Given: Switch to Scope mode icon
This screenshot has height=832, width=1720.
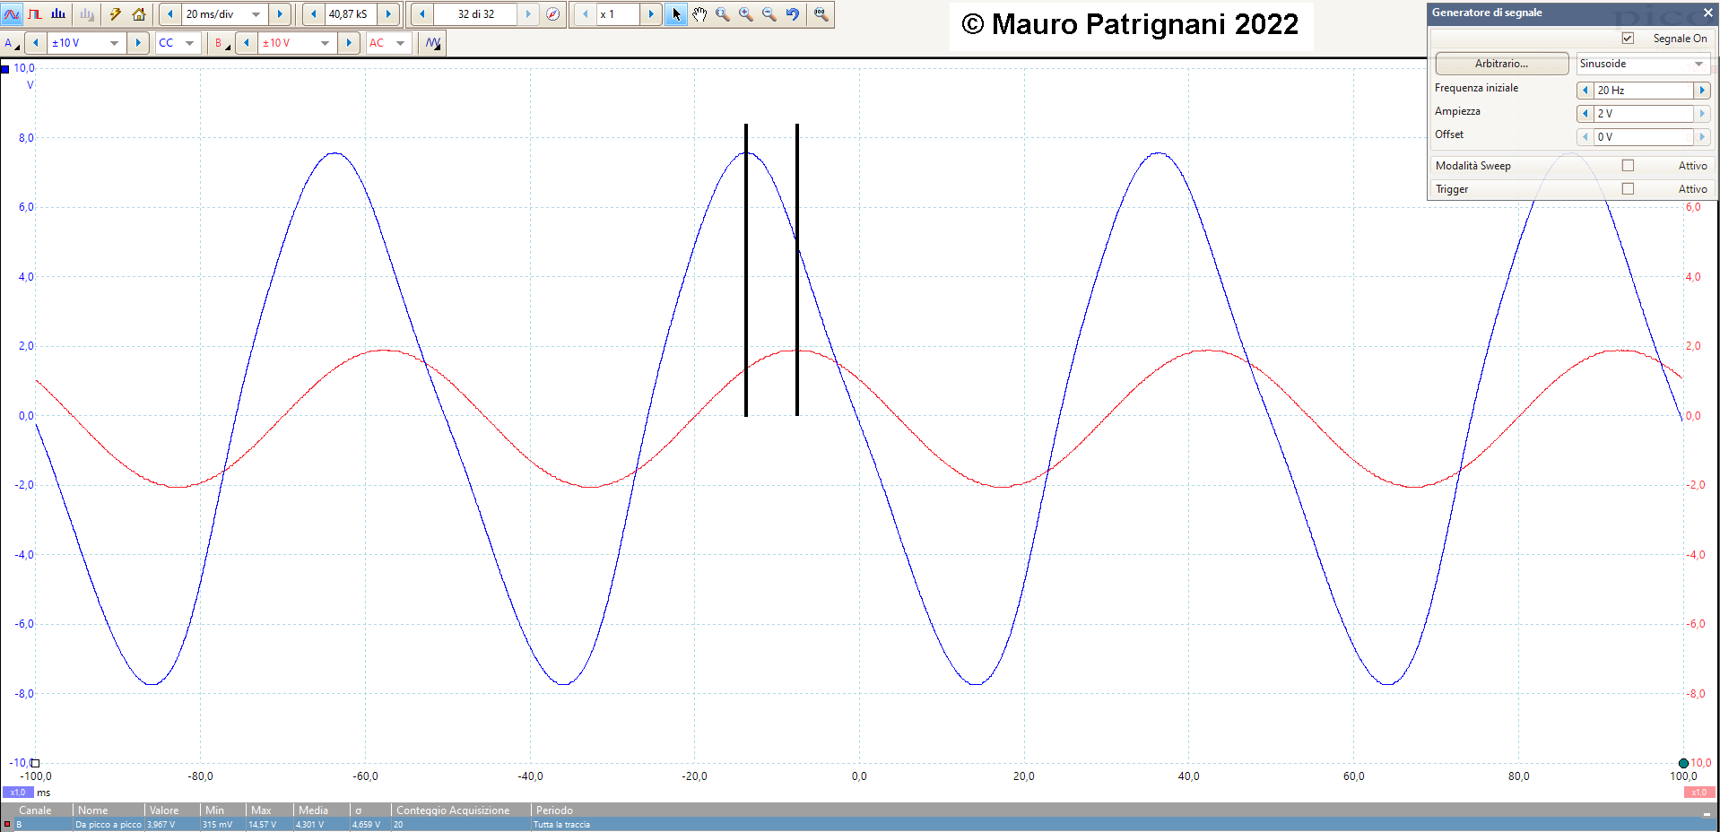Looking at the screenshot, I should tap(12, 14).
